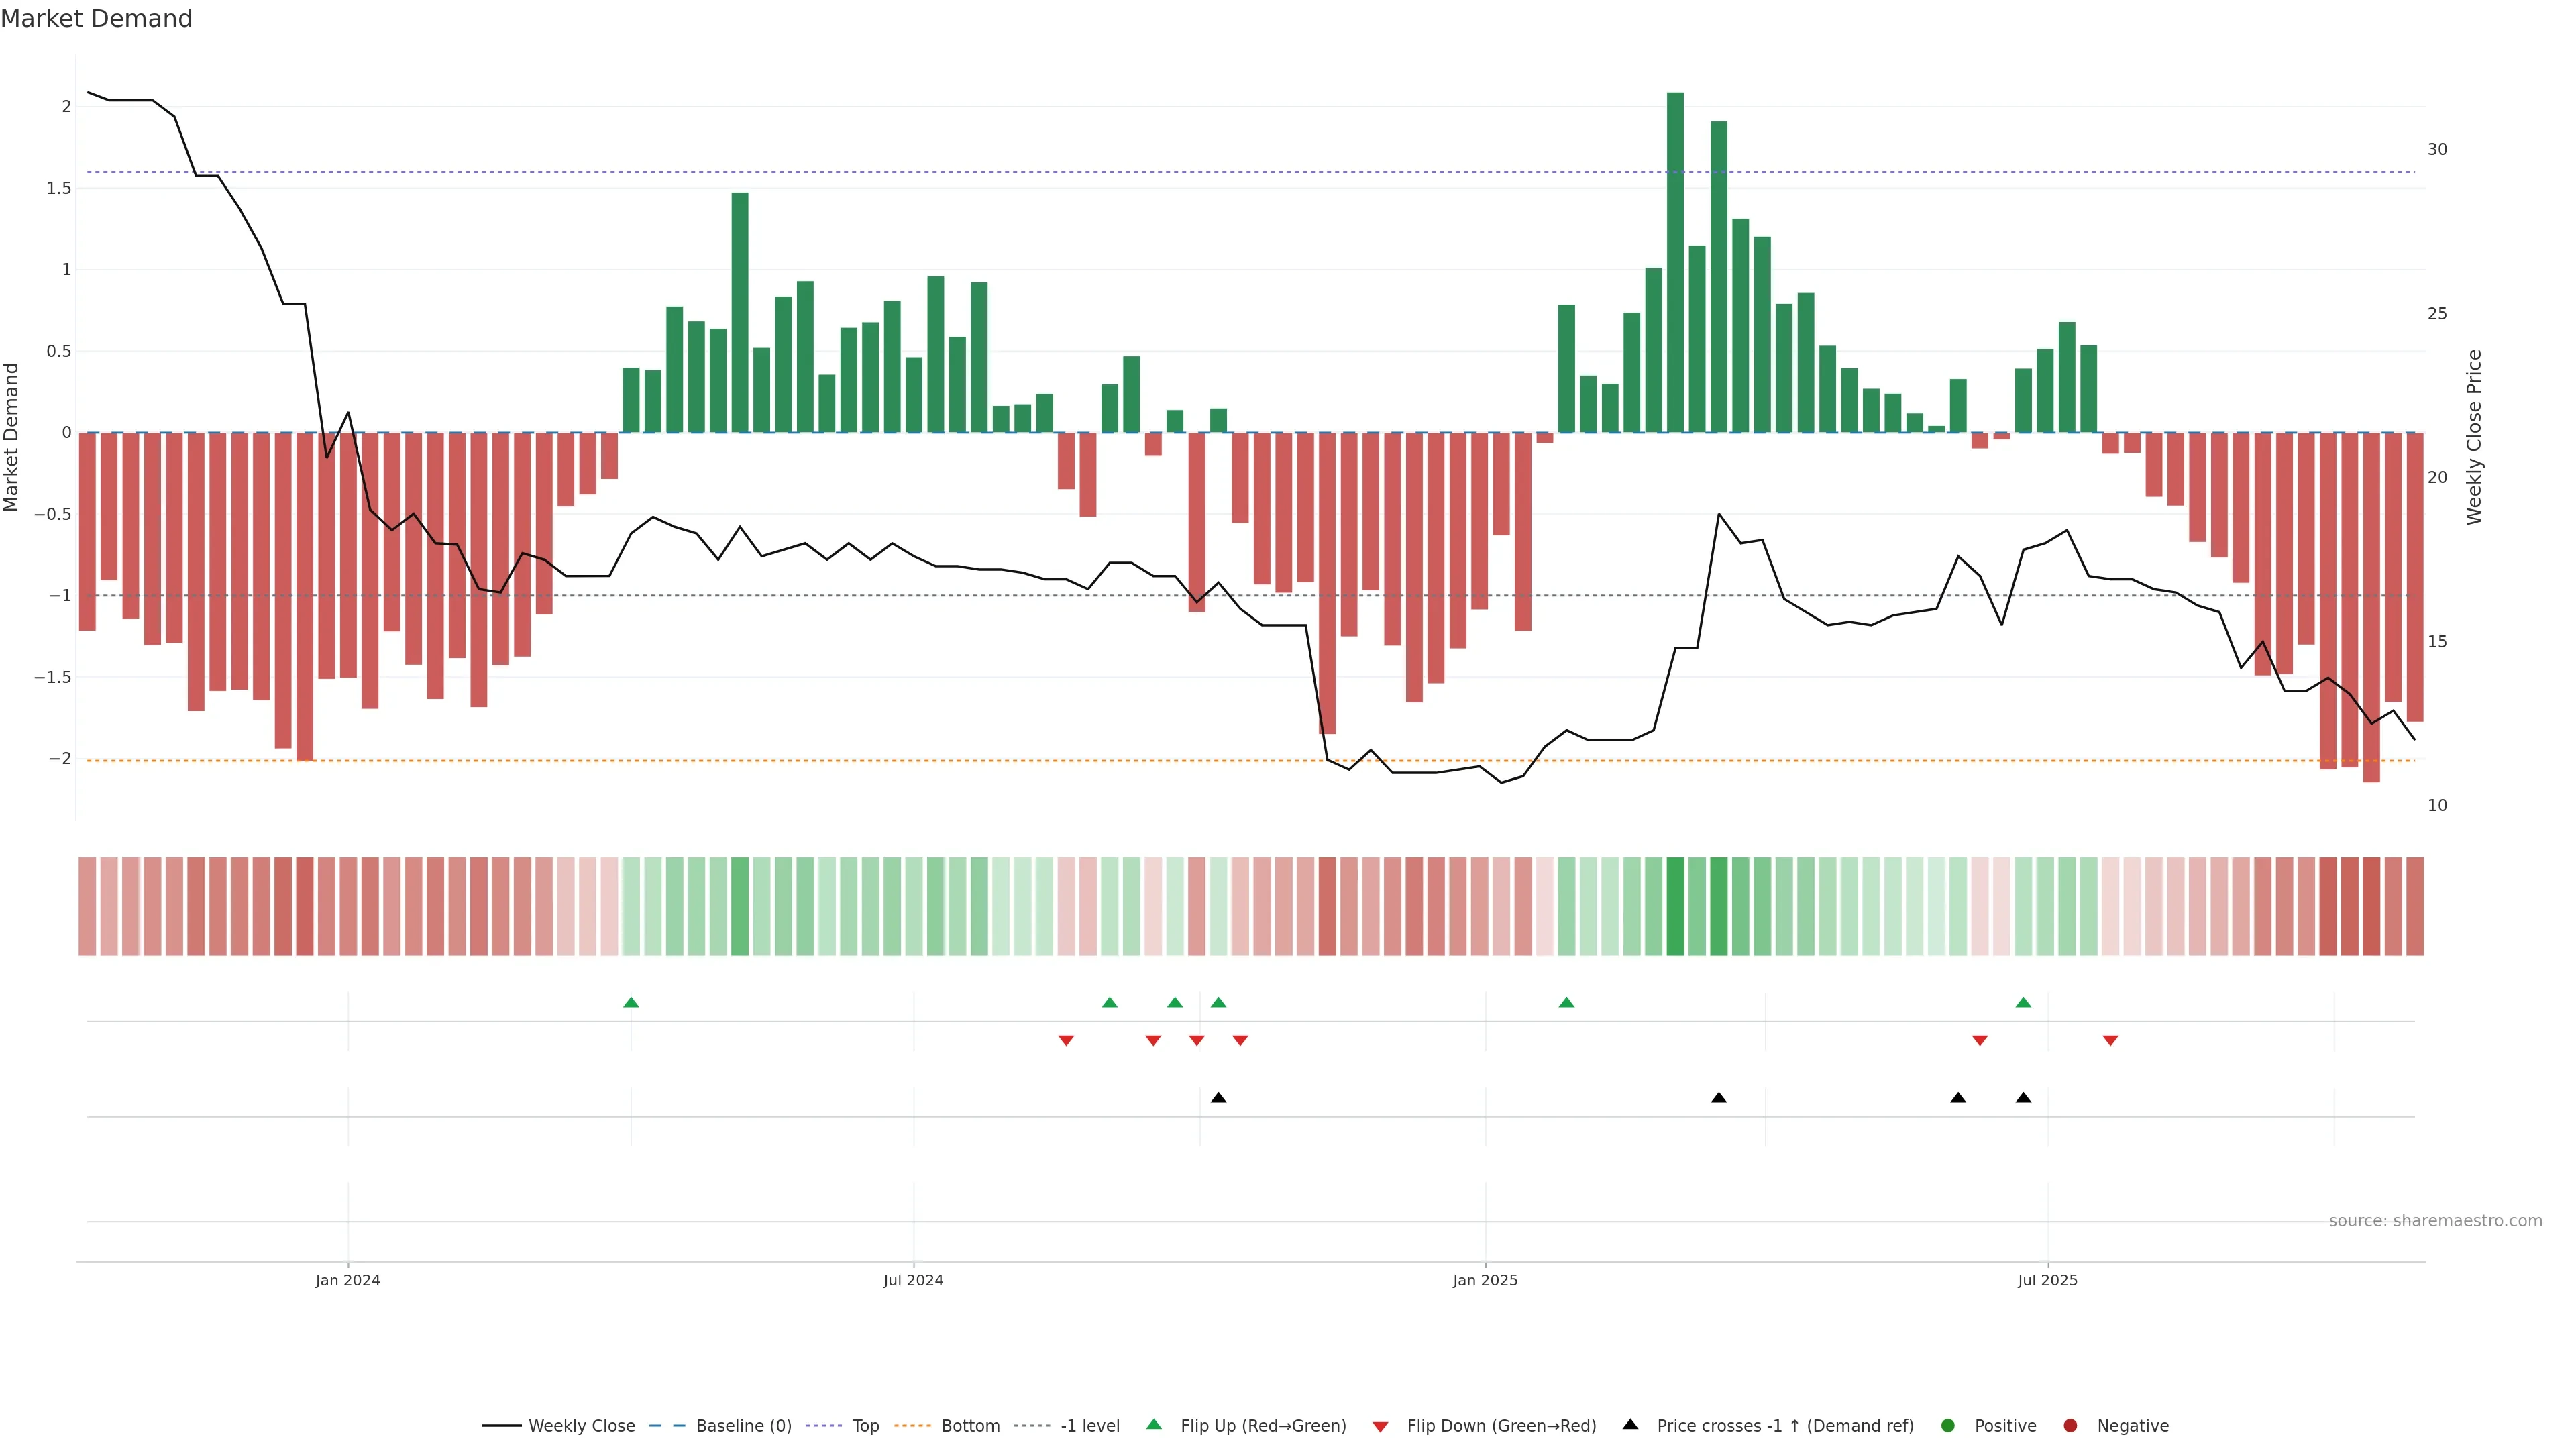Click black Price crosses legend triangle
2576x1449 pixels.
point(1630,1425)
